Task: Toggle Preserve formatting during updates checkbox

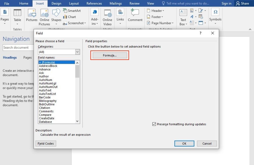Action: [x=154, y=124]
